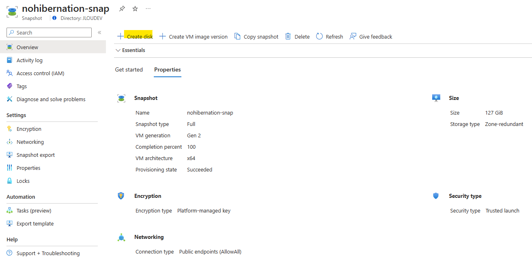Image resolution: width=532 pixels, height=258 pixels.
Task: Select the Full snapshot type value
Action: click(191, 124)
